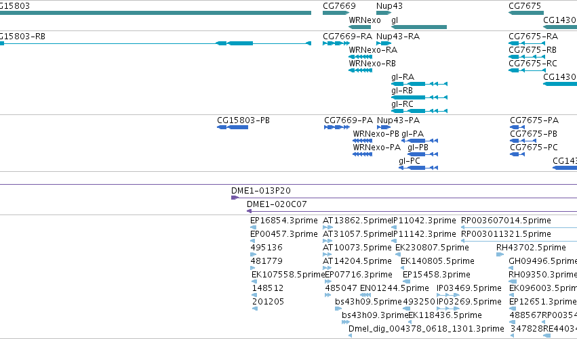Open the CG7675-PC protein label
Image resolution: width=577 pixels, height=339 pixels.
(534, 148)
